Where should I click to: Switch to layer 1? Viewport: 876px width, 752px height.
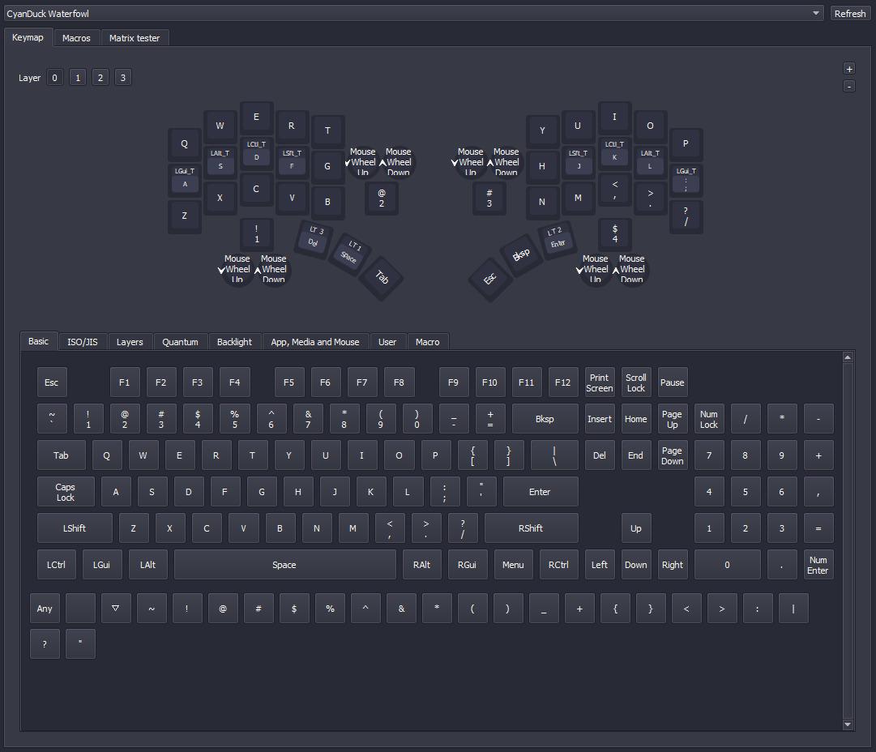click(77, 78)
